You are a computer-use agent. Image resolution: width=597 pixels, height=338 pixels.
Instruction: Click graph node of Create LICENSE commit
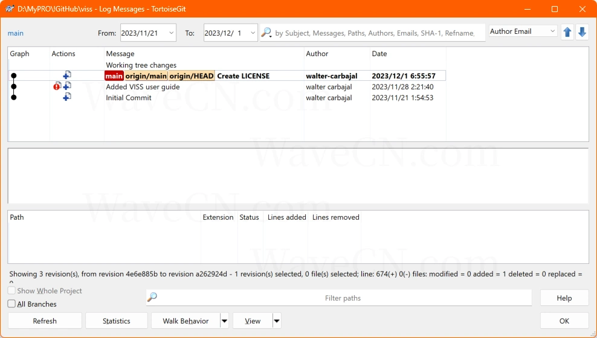pyautogui.click(x=14, y=75)
